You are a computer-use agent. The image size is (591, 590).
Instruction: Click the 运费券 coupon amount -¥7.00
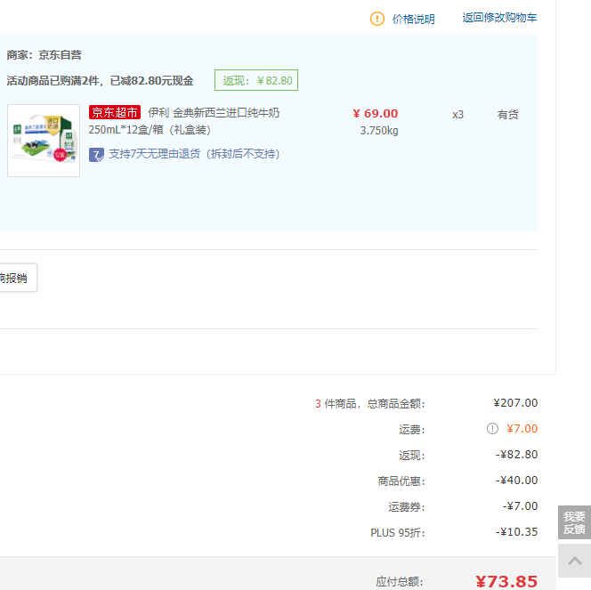[x=520, y=506]
